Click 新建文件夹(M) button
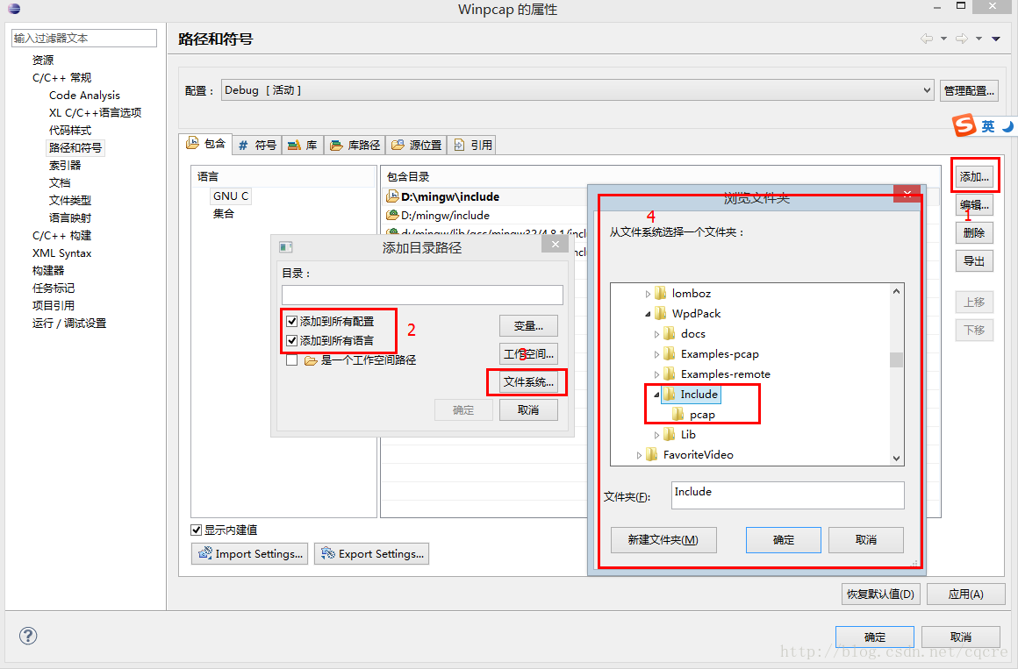The image size is (1018, 669). pos(663,540)
